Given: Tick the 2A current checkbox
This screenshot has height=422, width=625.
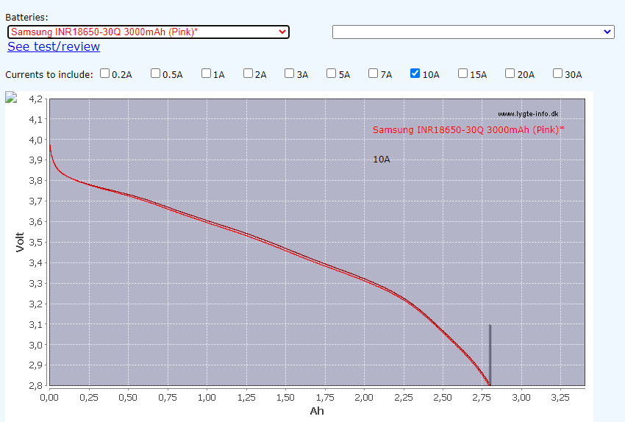Looking at the screenshot, I should click(248, 74).
